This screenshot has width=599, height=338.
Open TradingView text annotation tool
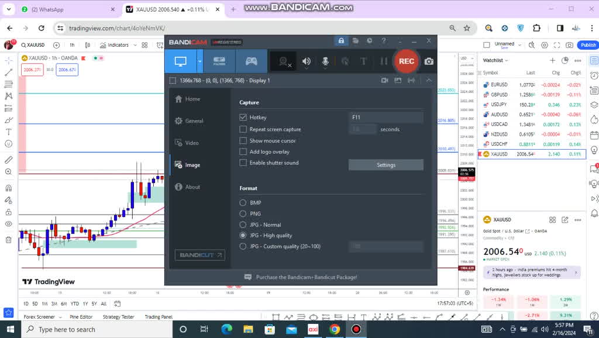[x=9, y=132]
